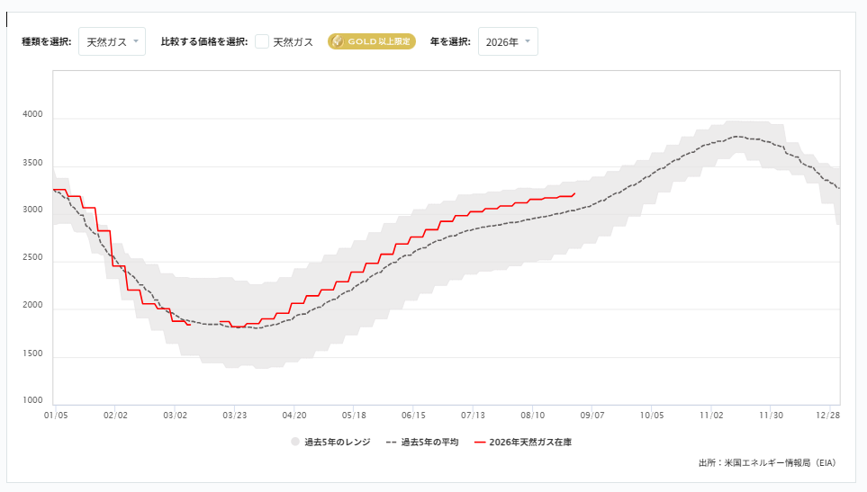Click the 06/15 date label
Image resolution: width=867 pixels, height=492 pixels.
[x=413, y=416]
